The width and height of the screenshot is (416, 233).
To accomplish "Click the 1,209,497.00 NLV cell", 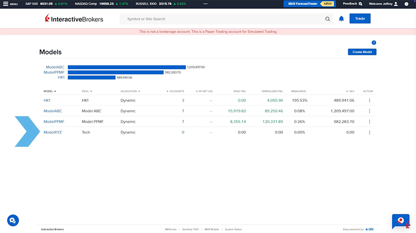I will pos(342,111).
